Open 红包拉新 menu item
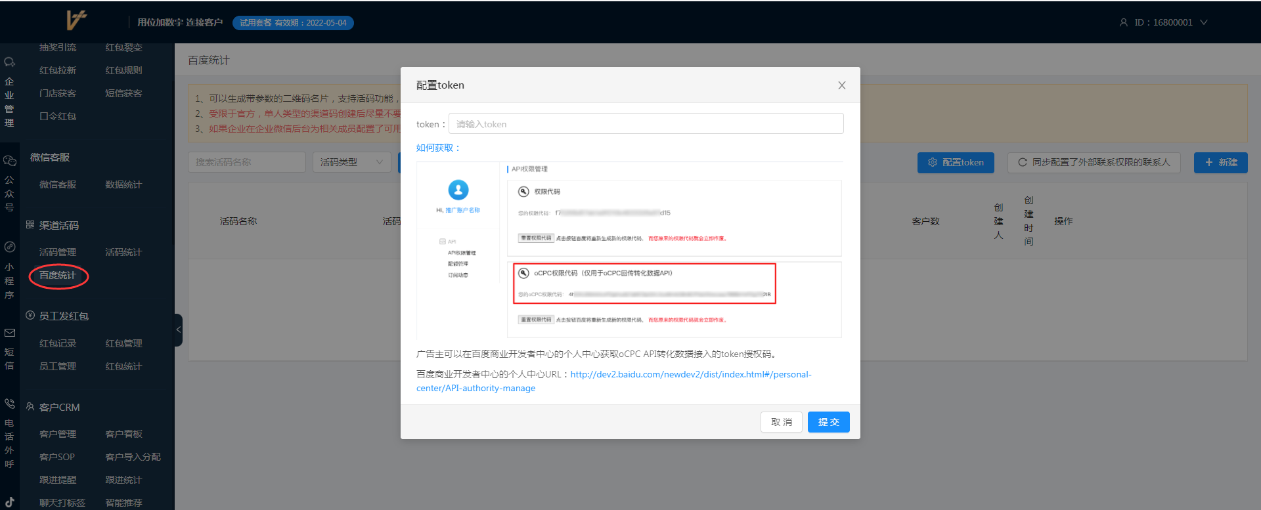 pos(58,70)
